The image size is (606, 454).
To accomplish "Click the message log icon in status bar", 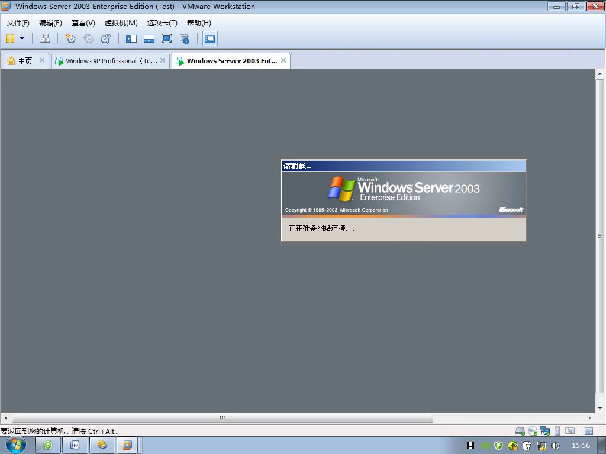I will (x=589, y=431).
